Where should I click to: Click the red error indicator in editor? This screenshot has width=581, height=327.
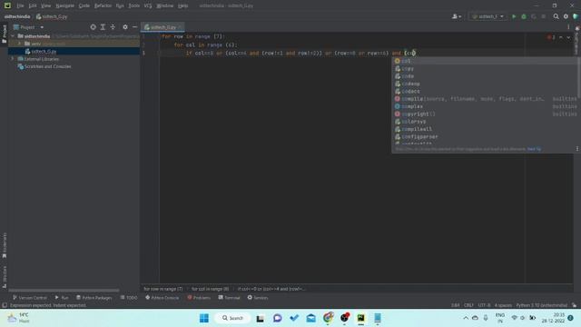[x=551, y=37]
